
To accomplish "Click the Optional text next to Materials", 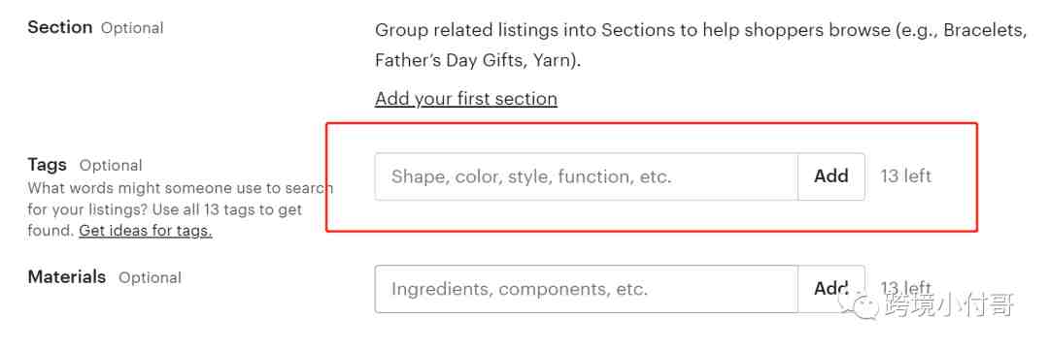I will coord(150,277).
